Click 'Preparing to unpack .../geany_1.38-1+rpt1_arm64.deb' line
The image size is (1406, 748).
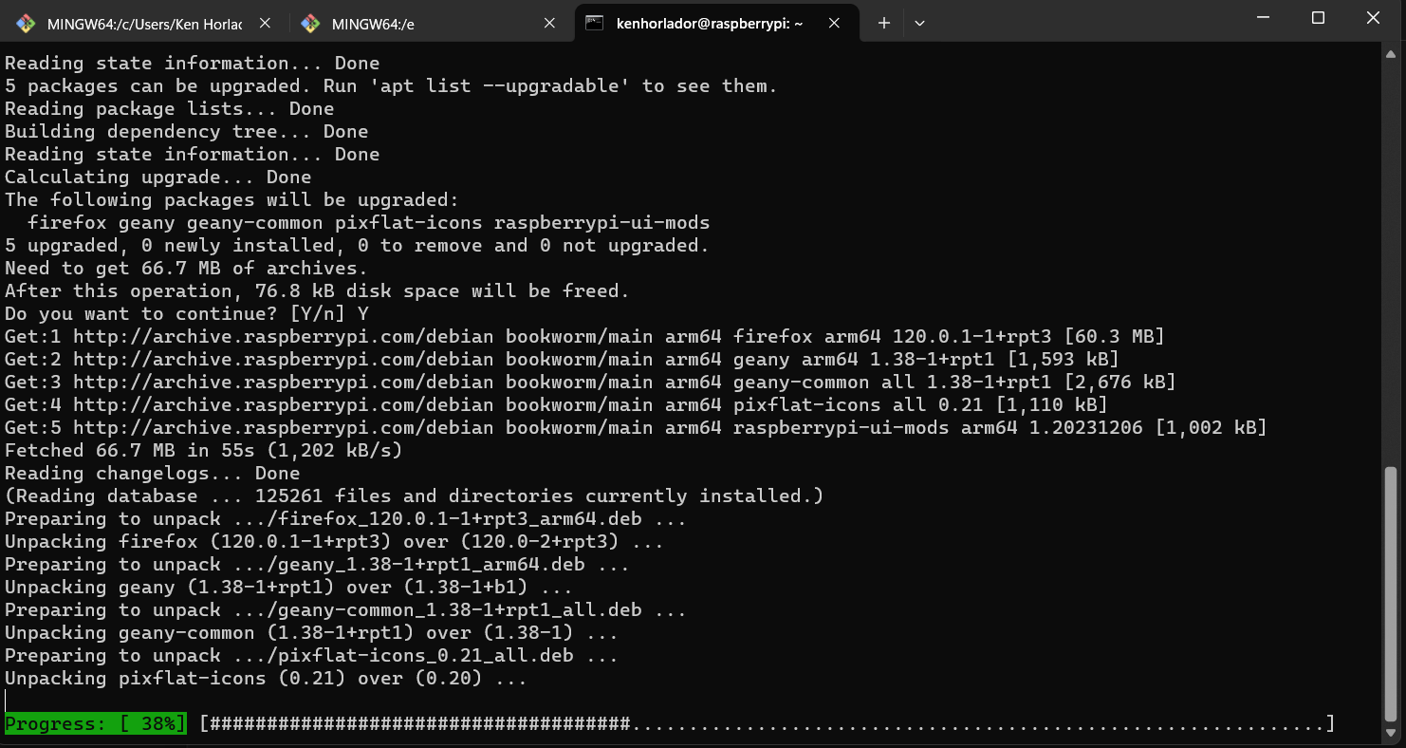[317, 565]
